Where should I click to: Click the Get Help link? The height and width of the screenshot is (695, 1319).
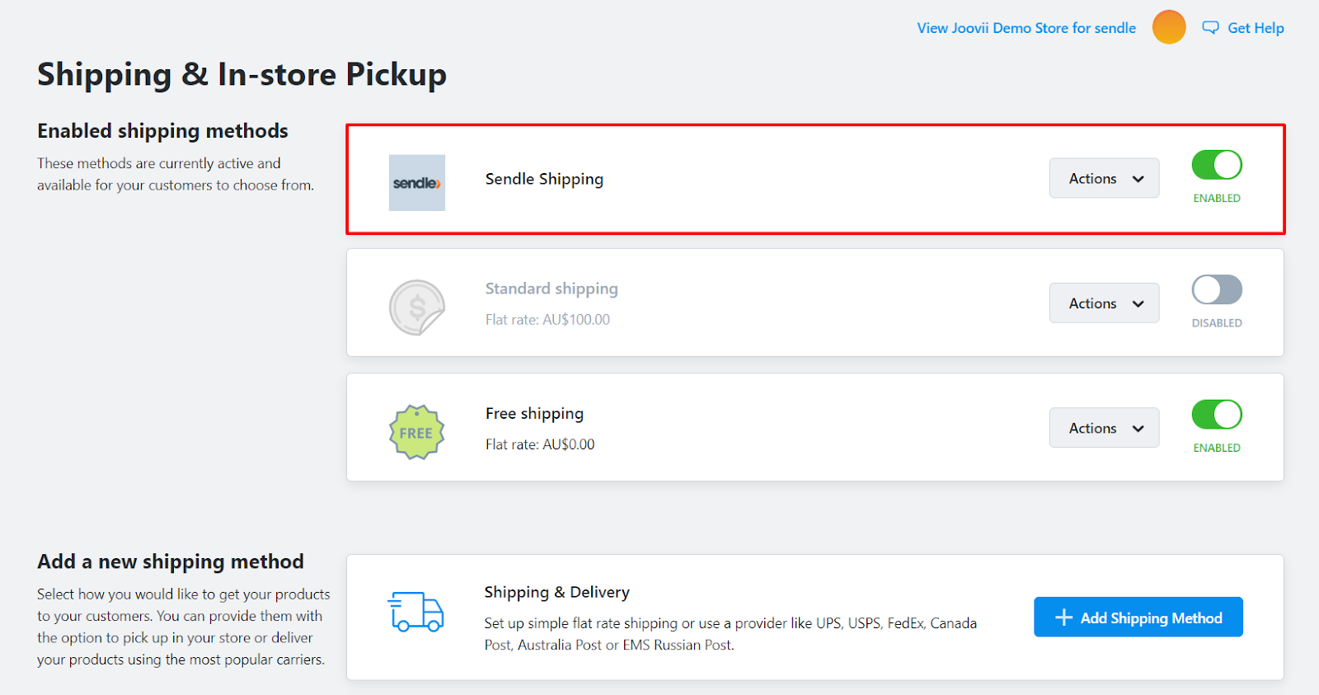1256,28
